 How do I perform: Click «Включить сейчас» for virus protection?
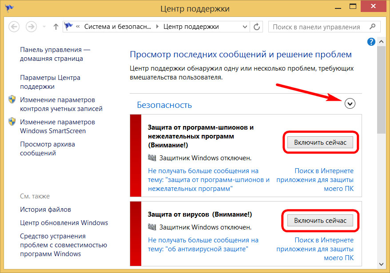pyautogui.click(x=320, y=220)
